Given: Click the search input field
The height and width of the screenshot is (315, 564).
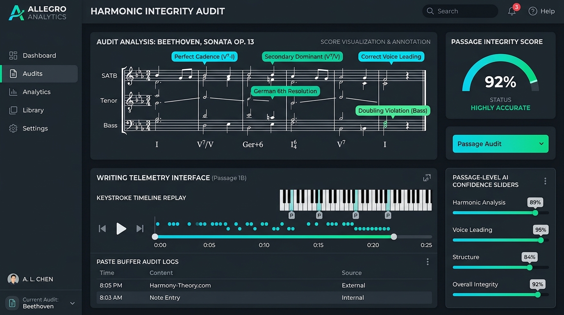Looking at the screenshot, I should [460, 11].
